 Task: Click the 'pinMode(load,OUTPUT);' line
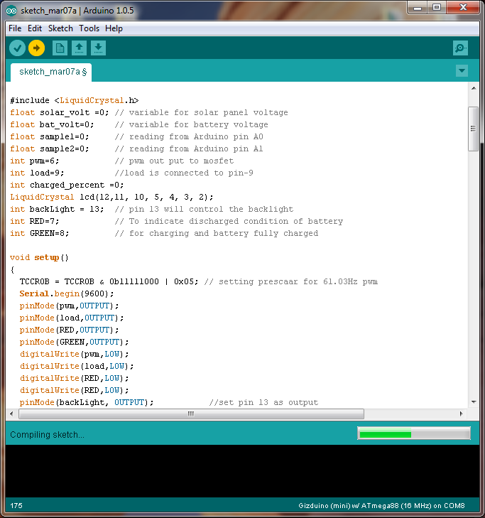72,318
